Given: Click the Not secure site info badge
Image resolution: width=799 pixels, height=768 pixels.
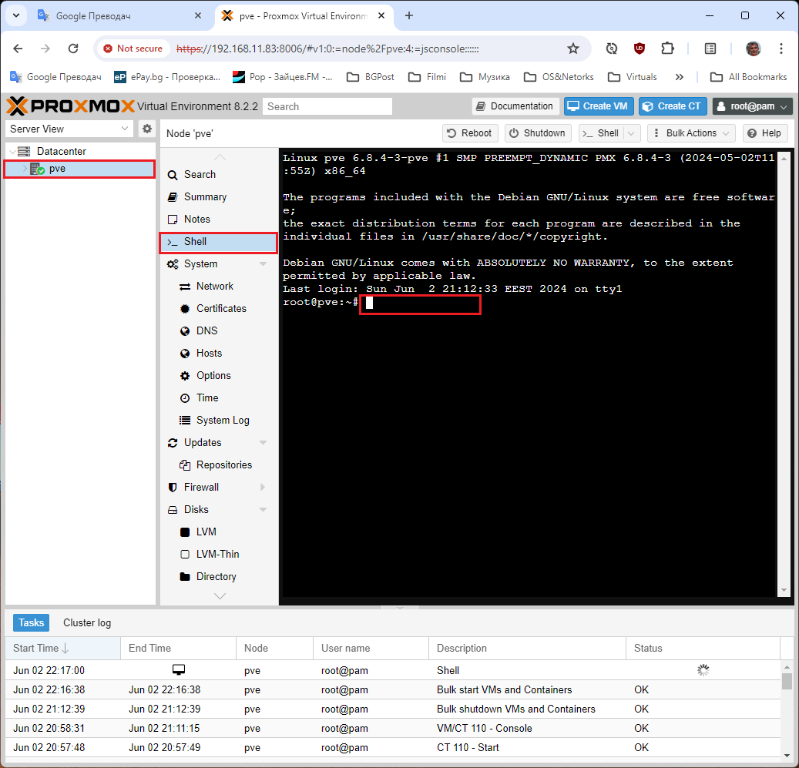Looking at the screenshot, I should tap(133, 49).
